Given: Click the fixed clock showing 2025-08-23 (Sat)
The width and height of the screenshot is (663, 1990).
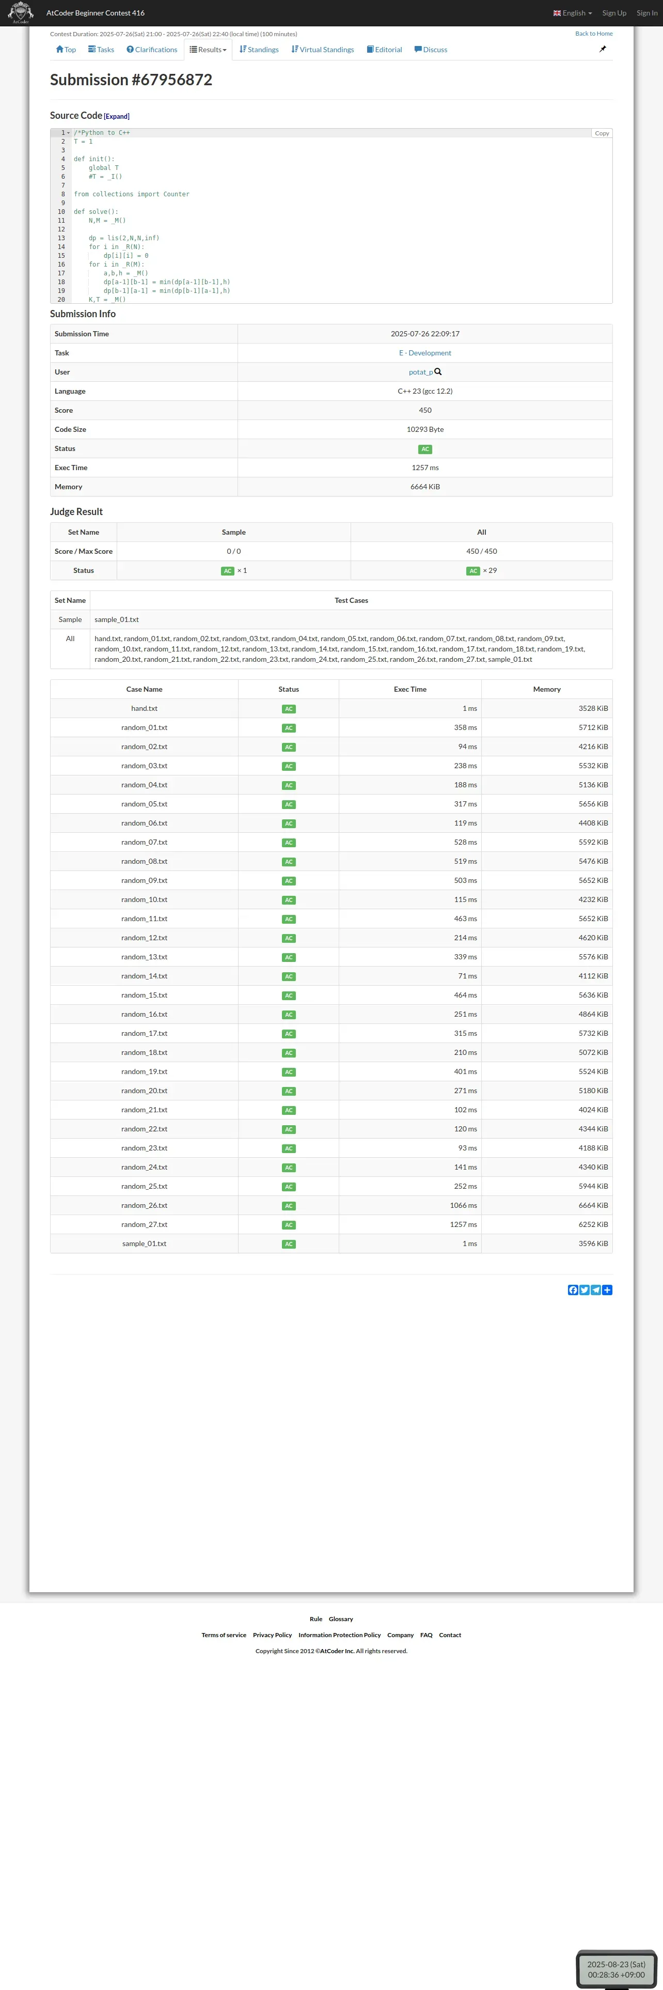Looking at the screenshot, I should tap(616, 1969).
